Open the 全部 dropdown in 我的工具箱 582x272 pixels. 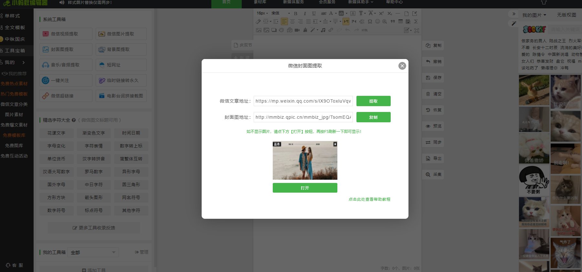point(93,252)
